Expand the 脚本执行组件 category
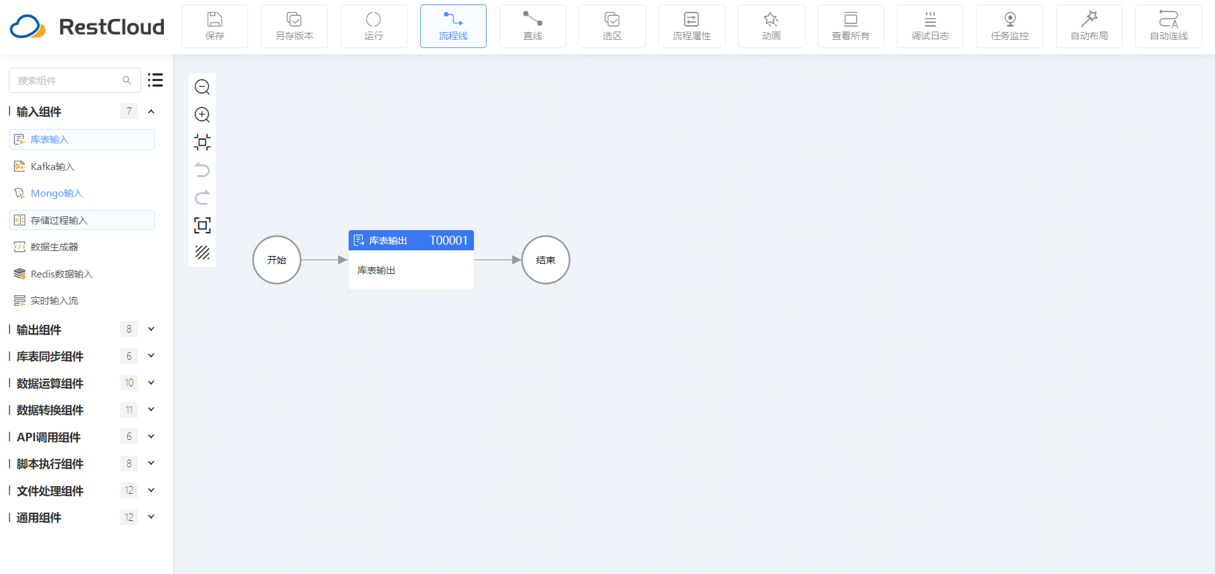This screenshot has width=1215, height=574. click(x=151, y=463)
